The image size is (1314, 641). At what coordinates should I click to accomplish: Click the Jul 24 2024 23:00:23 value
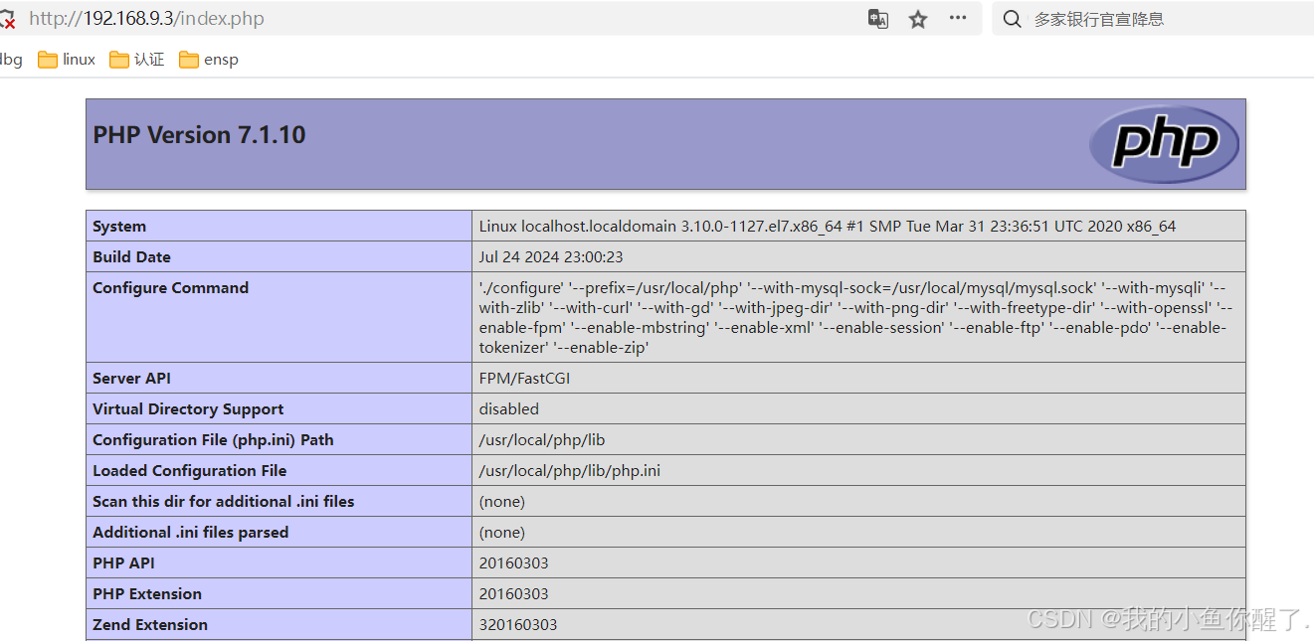click(551, 257)
